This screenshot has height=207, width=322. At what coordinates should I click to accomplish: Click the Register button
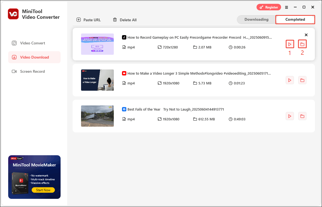coord(269,7)
